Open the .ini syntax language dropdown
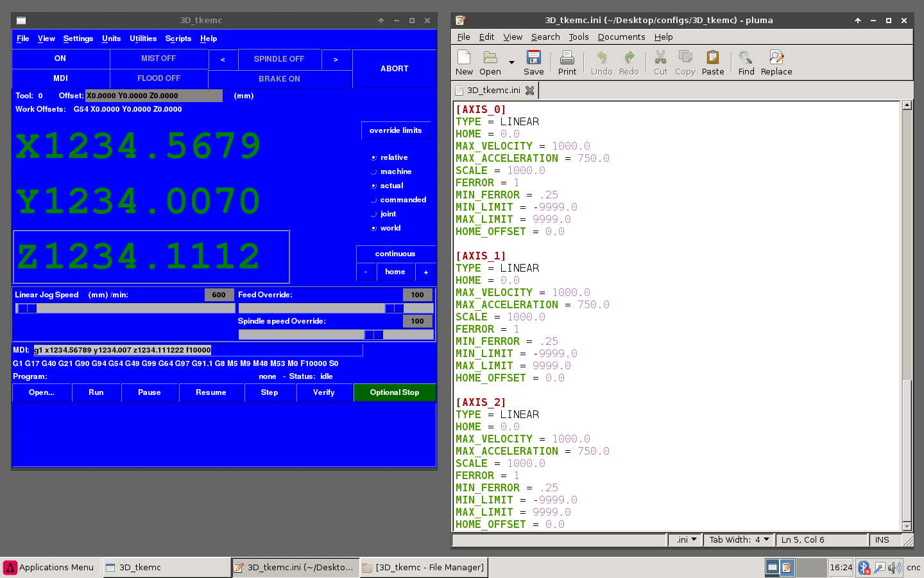 [687, 540]
